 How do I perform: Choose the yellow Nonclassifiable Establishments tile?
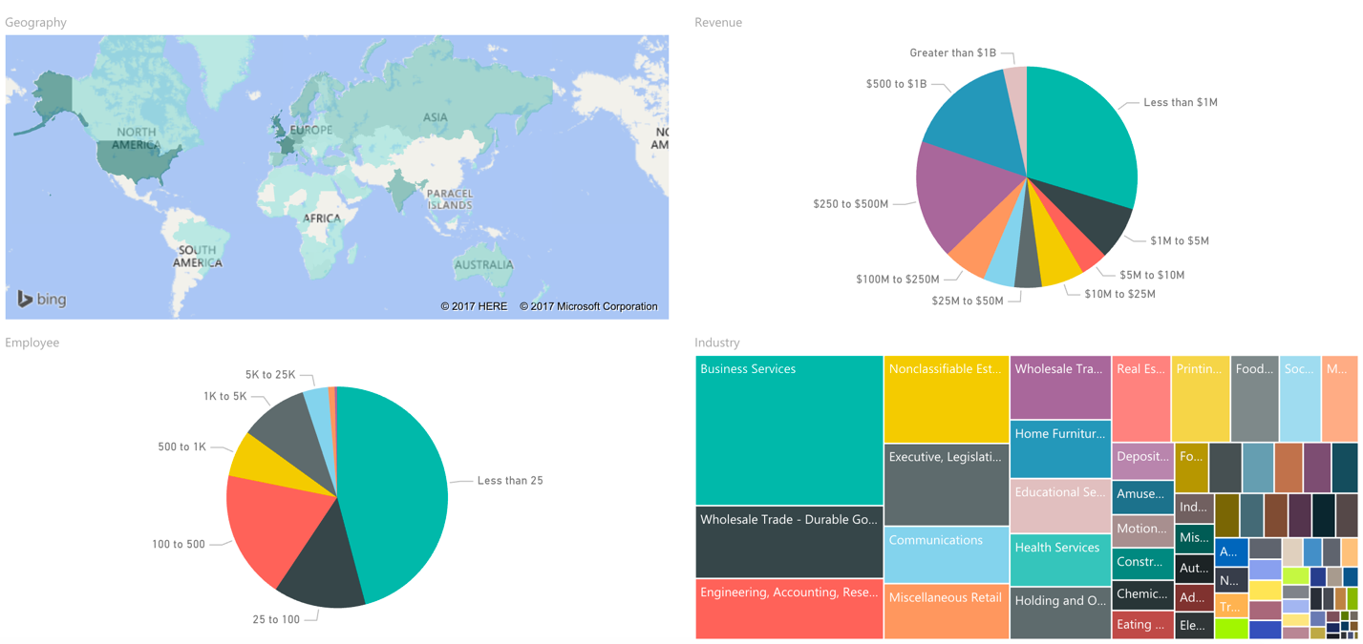[x=946, y=400]
